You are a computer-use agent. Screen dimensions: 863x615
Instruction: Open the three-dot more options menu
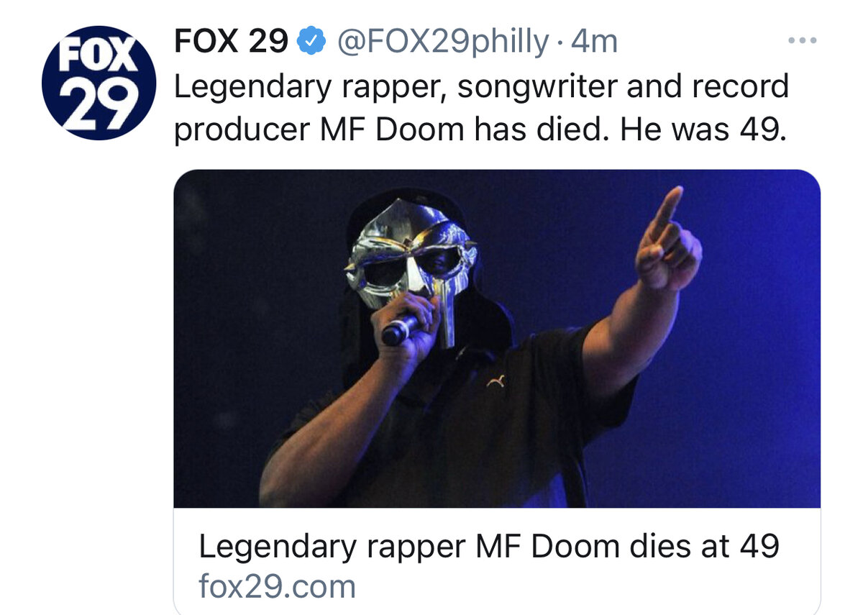click(x=803, y=41)
